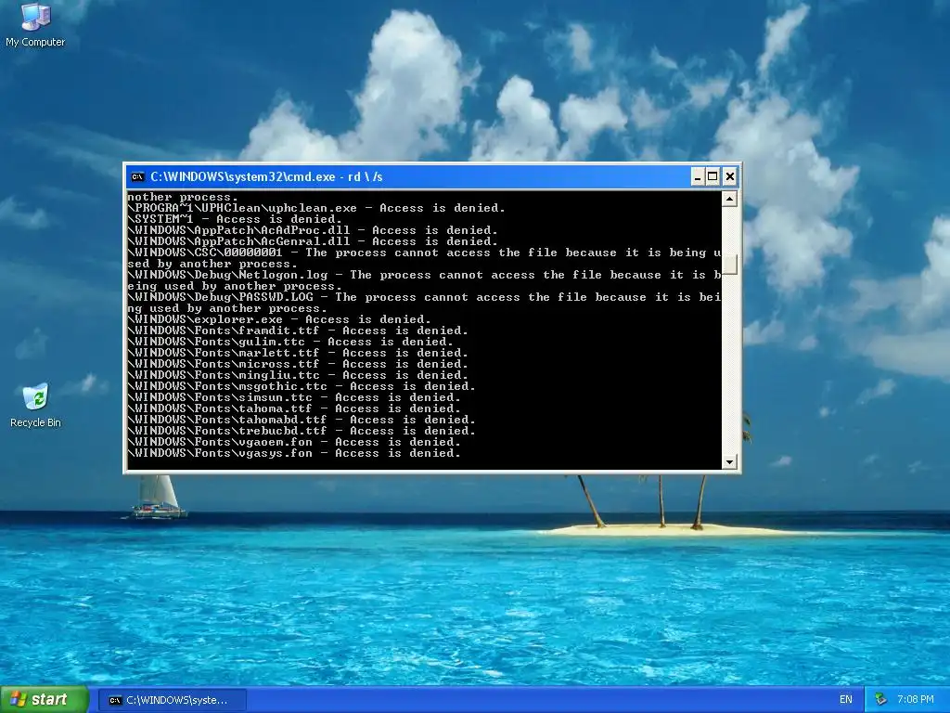Click the cmd scrollbar thumb
The width and height of the screenshot is (950, 713).
729,265
